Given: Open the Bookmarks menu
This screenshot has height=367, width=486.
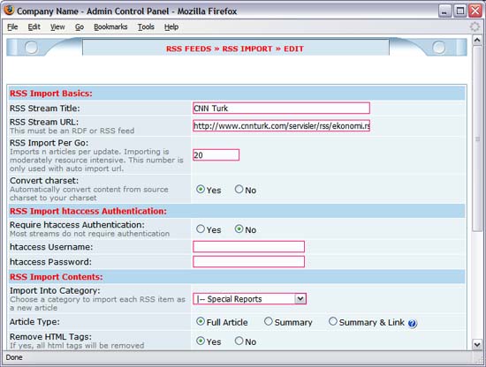Looking at the screenshot, I should tap(110, 27).
